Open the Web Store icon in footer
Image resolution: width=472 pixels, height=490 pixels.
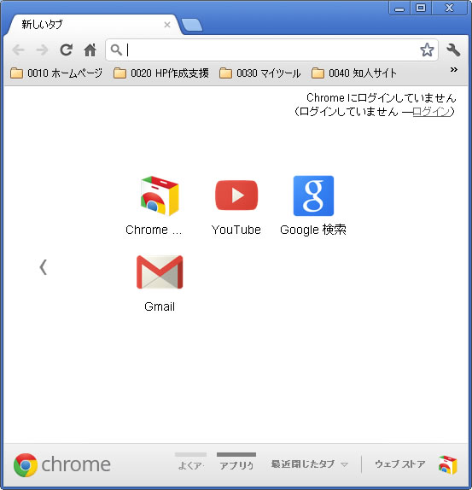pos(447,464)
